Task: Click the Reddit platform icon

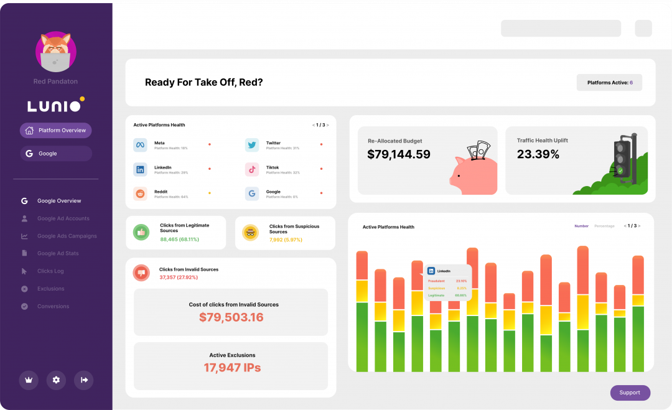Action: point(140,193)
